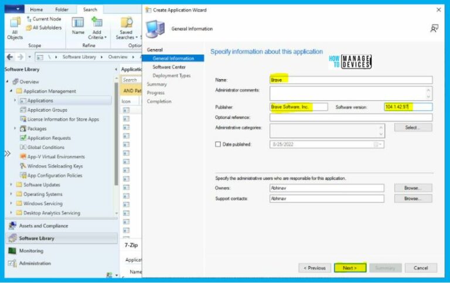Click the Support contacts field
Image resolution: width=450 pixels, height=283 pixels.
(327, 199)
